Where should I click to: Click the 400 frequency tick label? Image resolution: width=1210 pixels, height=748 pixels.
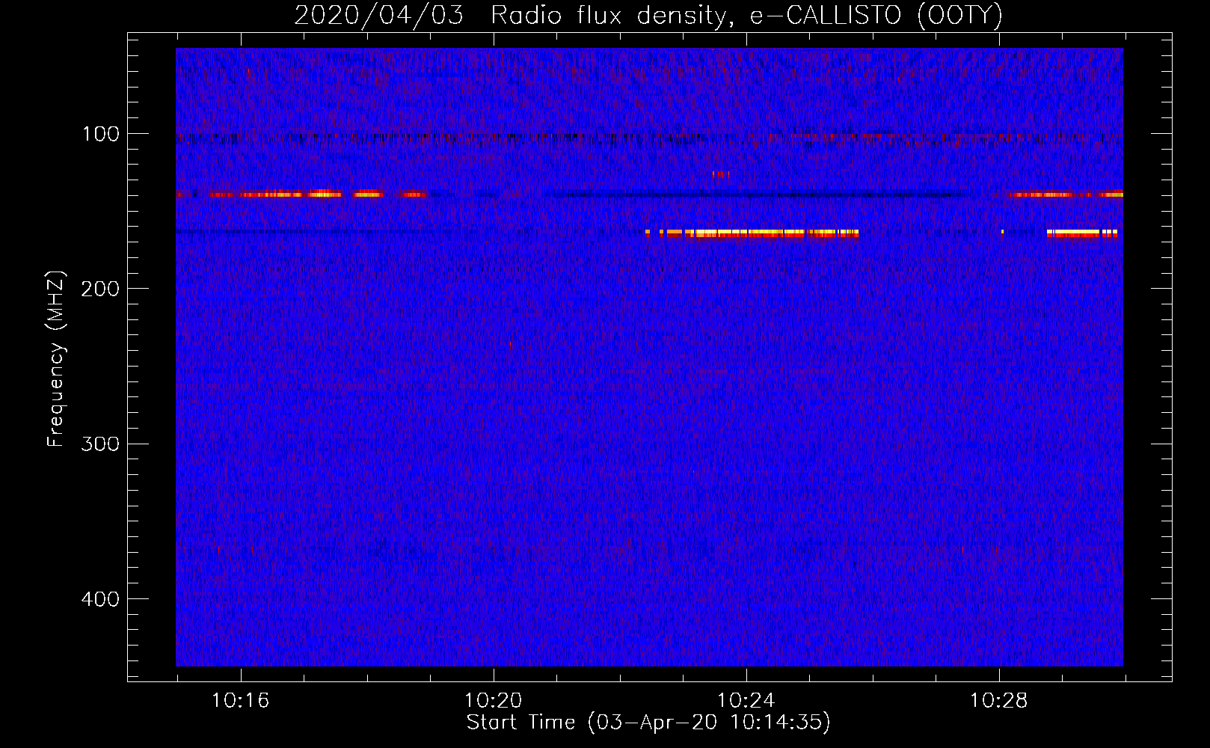(x=101, y=599)
